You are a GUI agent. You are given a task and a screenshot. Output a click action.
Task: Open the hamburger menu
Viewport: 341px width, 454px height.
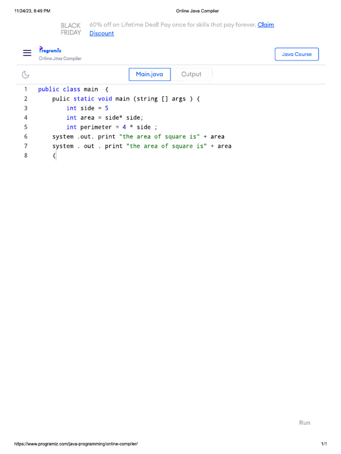27,53
